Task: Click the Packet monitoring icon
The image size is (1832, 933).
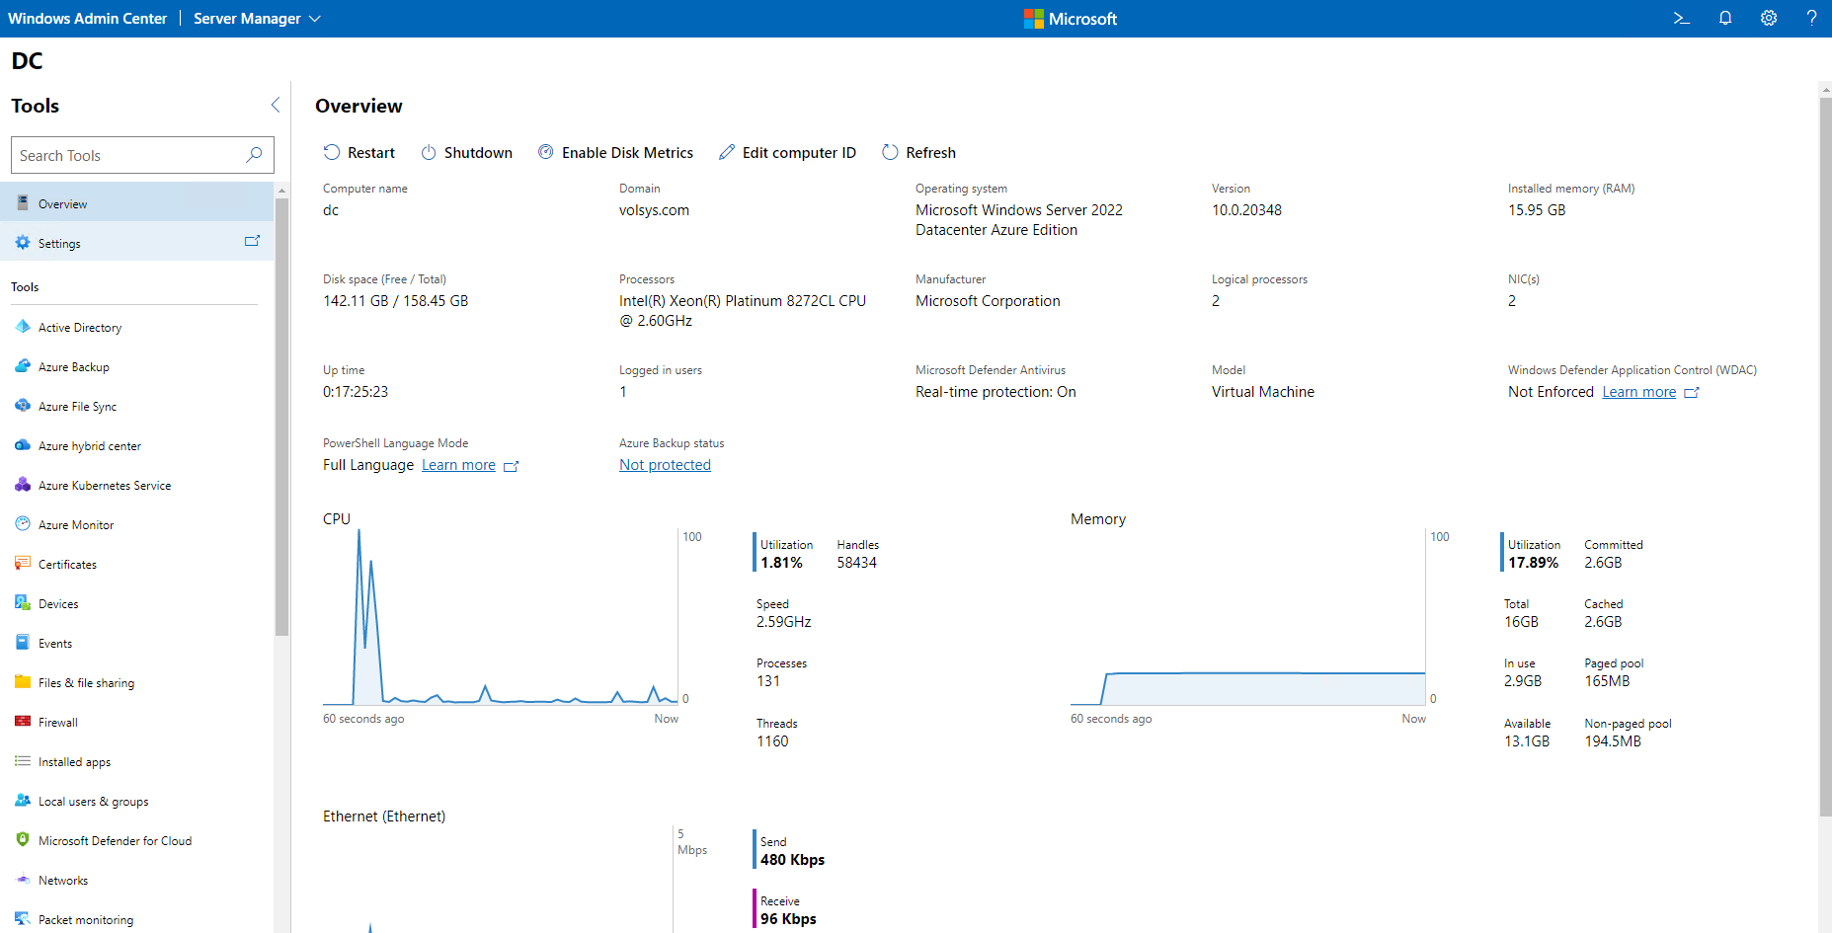Action: 23,918
